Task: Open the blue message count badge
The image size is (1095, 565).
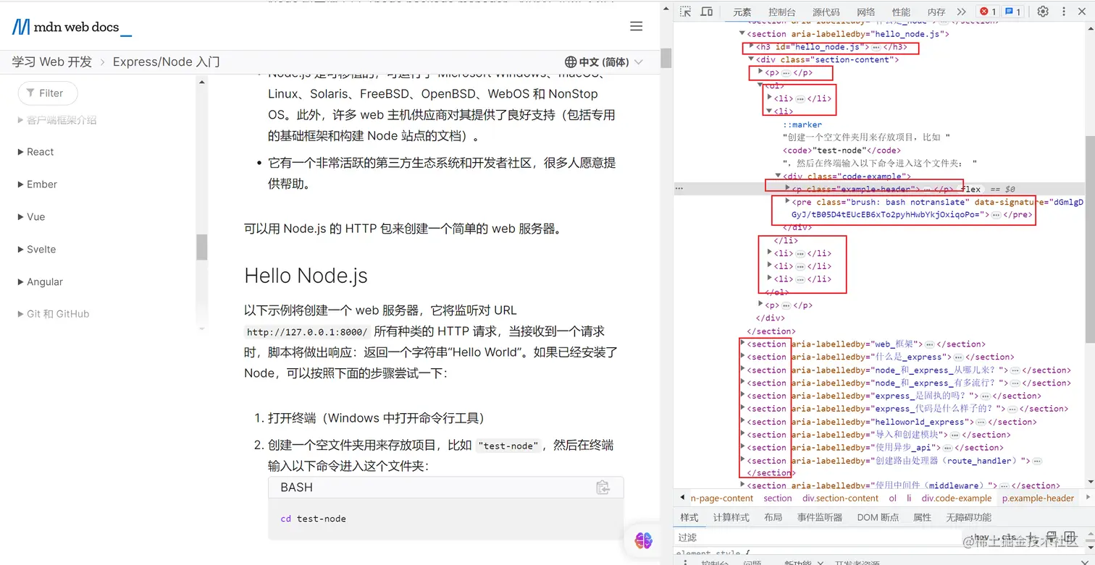Action: [1013, 12]
